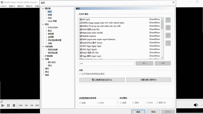Select 输出 in the options tree
Screen dimensions: 203x114
(50, 31)
